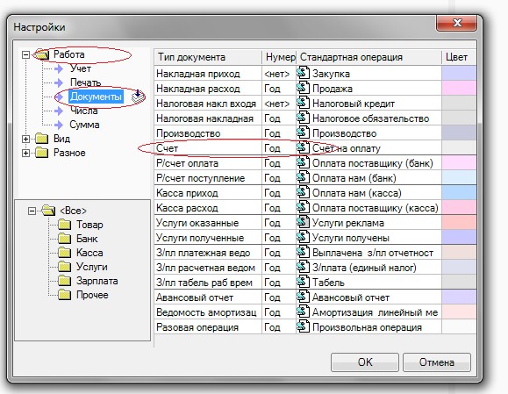Expand the Разное folder node
508x394 pixels.
tap(25, 153)
